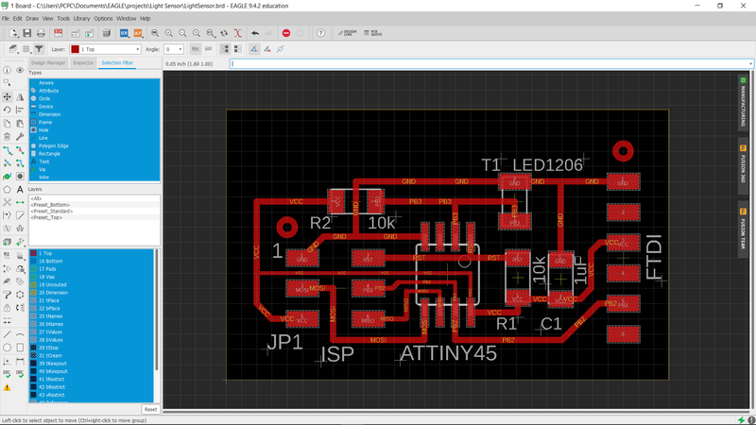Open Help with the question mark icon
The image size is (756, 425).
[320, 33]
